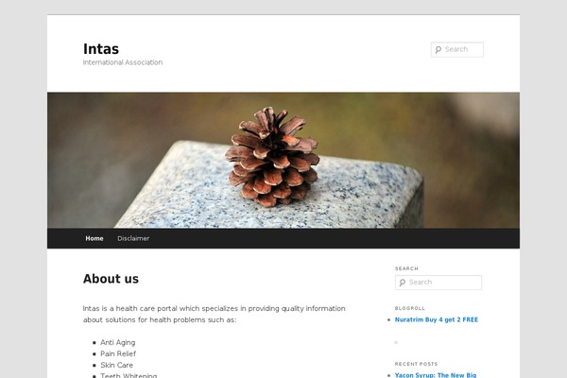Screen dimensions: 567x378
Task: Click the Skin Care list item
Action: [117, 365]
